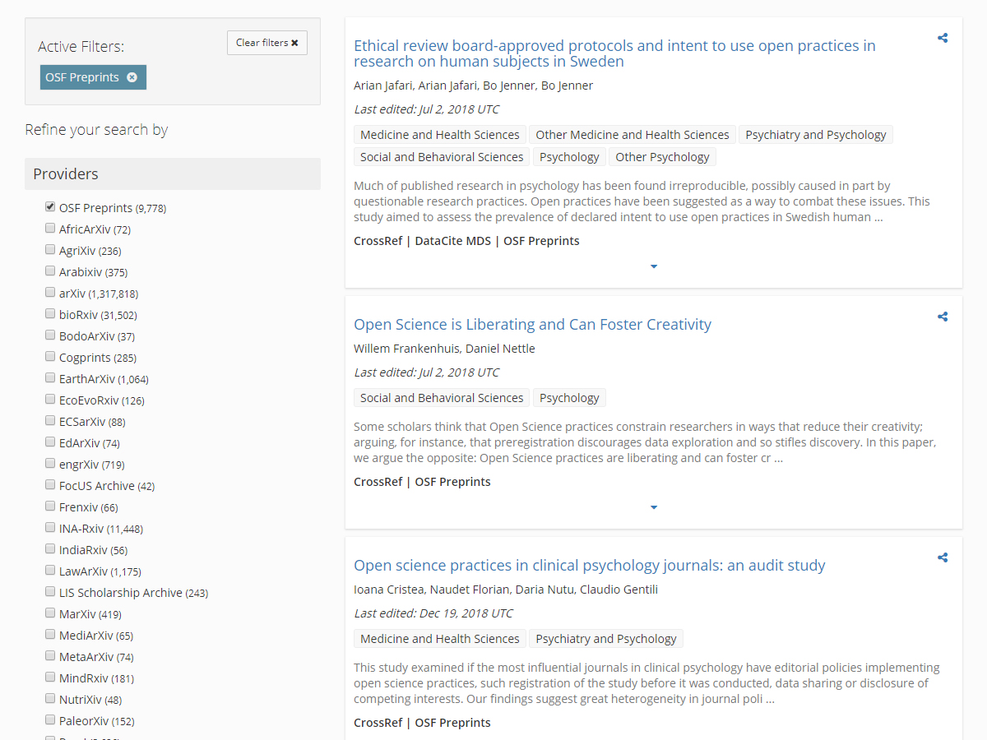
Task: Click the Clear filters button
Action: 266,42
